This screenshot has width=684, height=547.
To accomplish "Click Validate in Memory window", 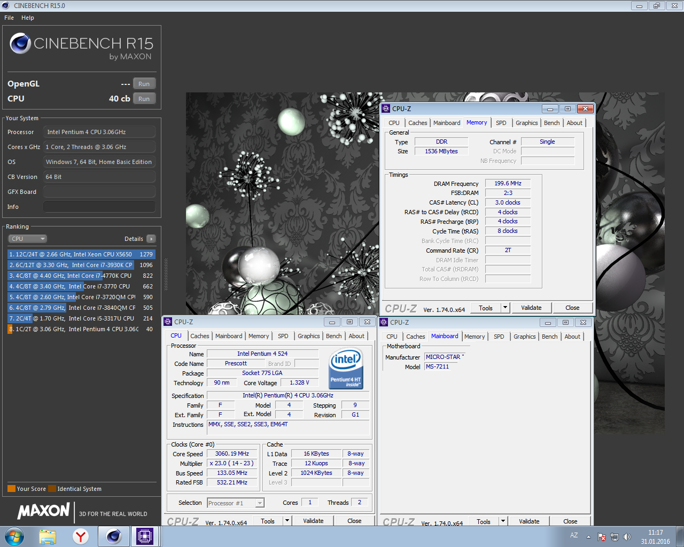I will click(531, 308).
